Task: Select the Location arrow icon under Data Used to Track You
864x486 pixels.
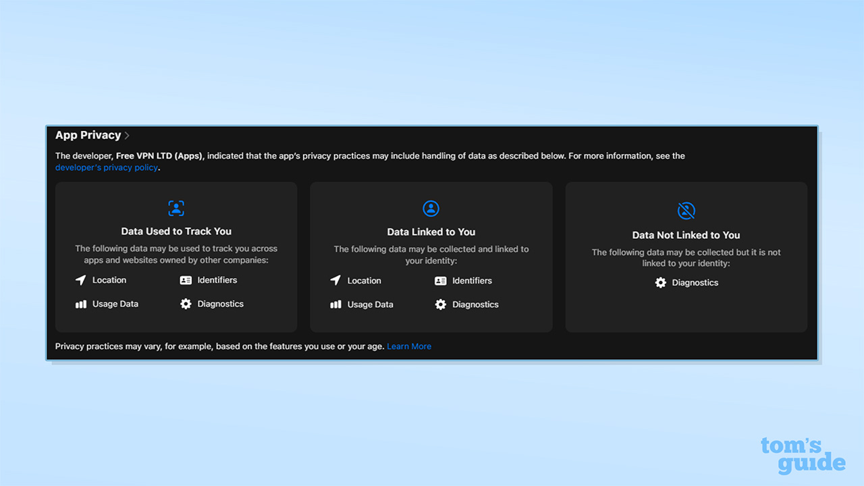Action: [x=81, y=279]
